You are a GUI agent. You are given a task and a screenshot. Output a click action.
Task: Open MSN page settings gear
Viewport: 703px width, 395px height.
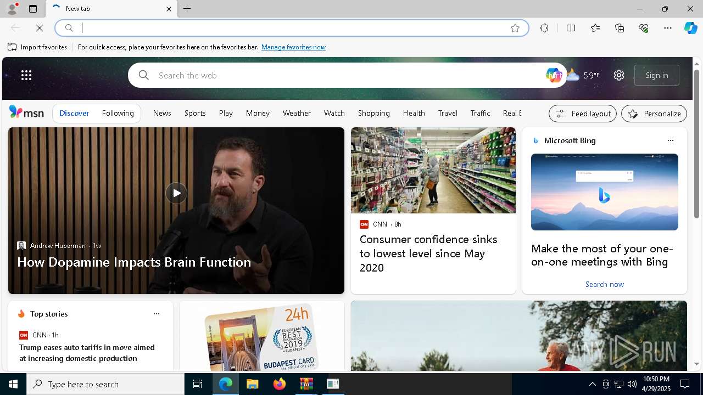click(619, 75)
